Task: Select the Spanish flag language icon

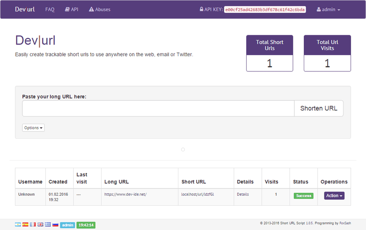Action: (x=26, y=225)
